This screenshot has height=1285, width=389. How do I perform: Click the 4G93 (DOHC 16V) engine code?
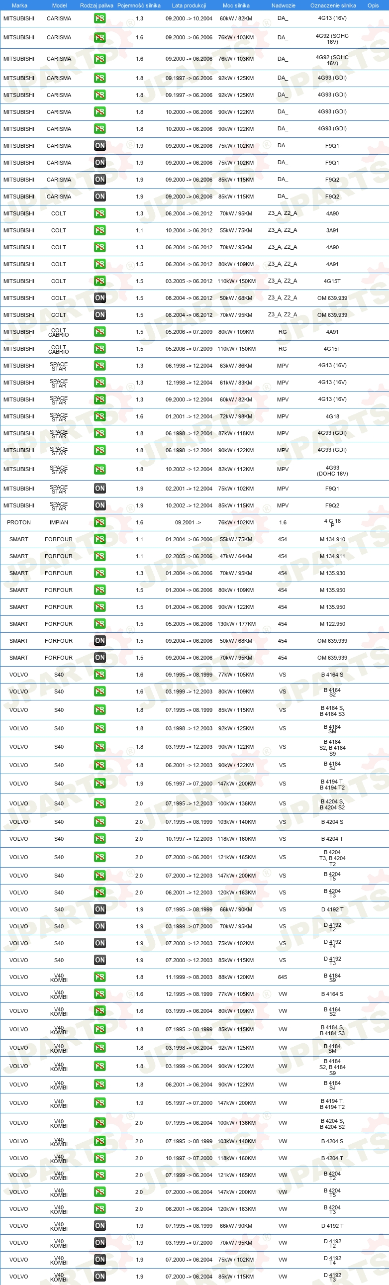(x=332, y=471)
